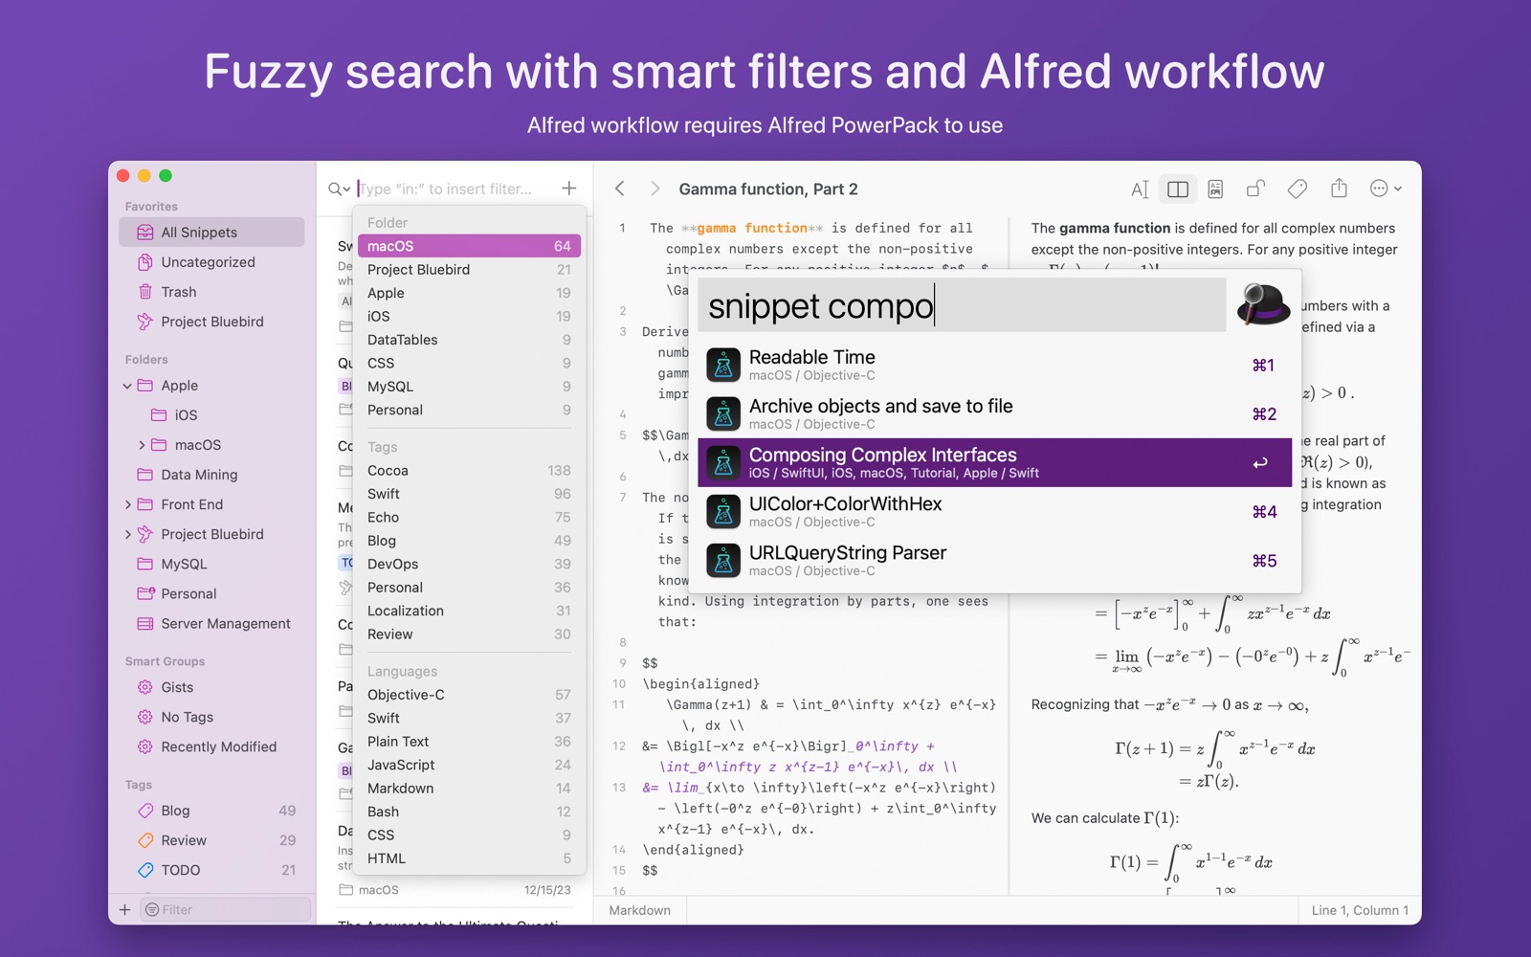Screen dimensions: 1531x957
Task: Open the more options ellipsis dropdown
Action: [x=1386, y=189]
